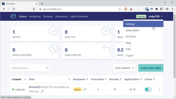Screen dimensions: 176x99
Task: Open API Docs from user menu
Action: click(143, 37)
